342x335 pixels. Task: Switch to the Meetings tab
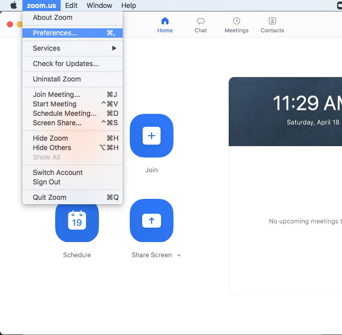coord(237,25)
